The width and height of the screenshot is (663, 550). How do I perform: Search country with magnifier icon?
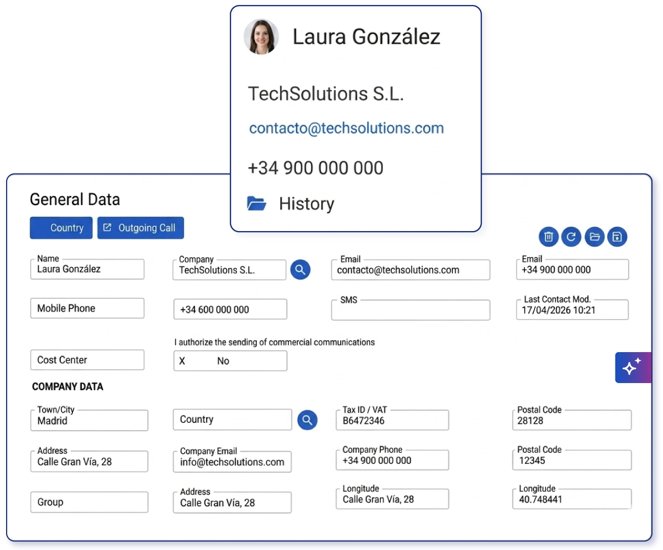tap(307, 420)
